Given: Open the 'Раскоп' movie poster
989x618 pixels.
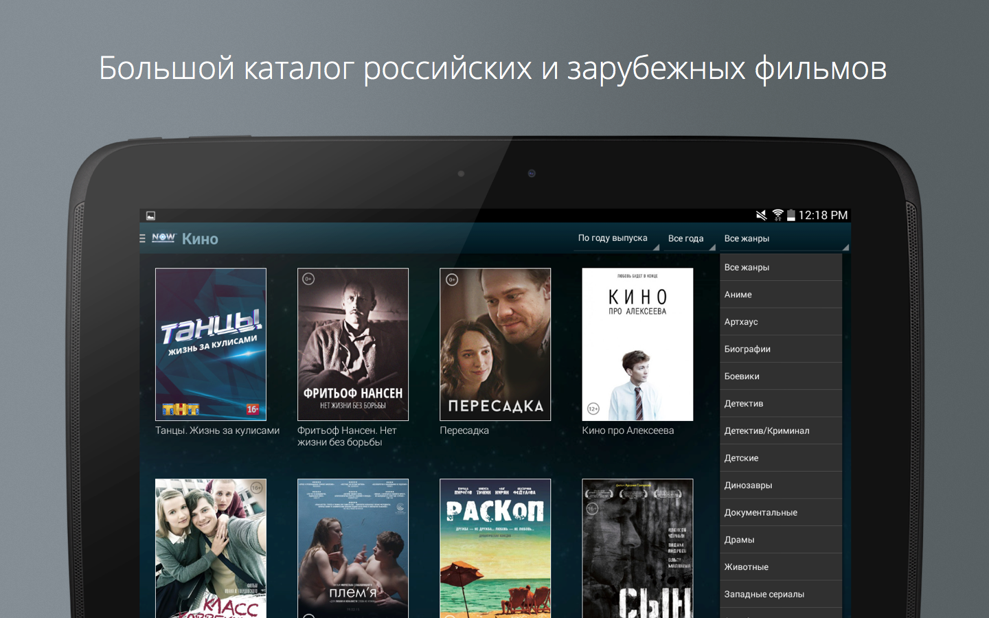Looking at the screenshot, I should 495,548.
